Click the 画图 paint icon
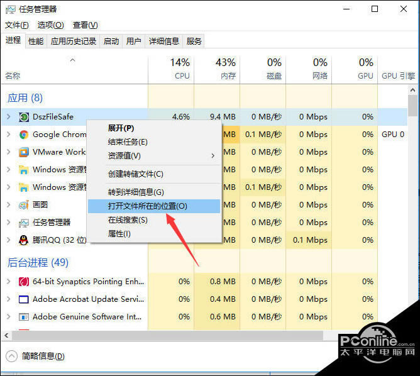Image resolution: width=420 pixels, height=376 pixels. click(24, 205)
